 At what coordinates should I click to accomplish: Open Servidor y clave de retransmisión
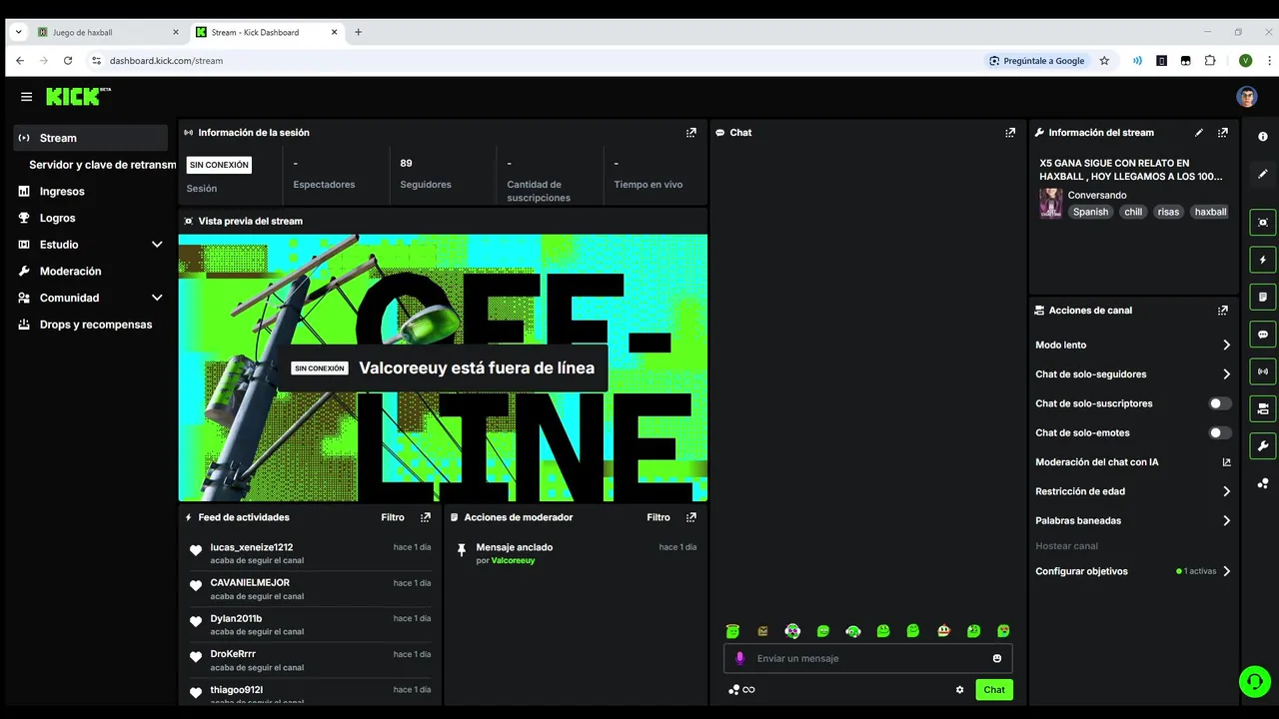(103, 165)
